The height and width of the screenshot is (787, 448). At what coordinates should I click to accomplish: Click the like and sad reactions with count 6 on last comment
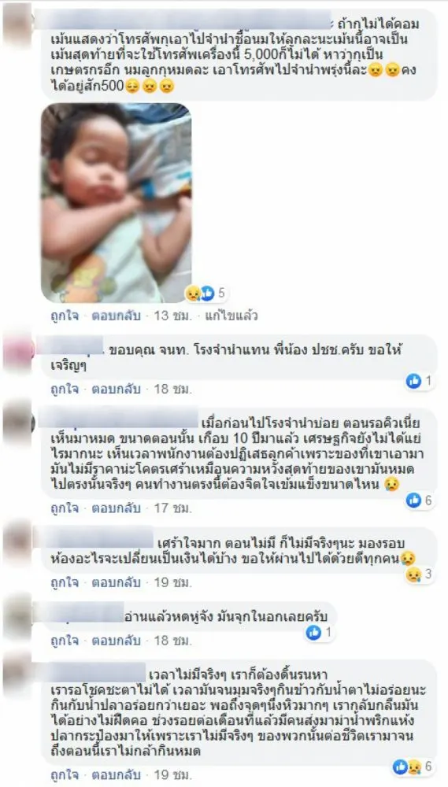[x=414, y=767]
